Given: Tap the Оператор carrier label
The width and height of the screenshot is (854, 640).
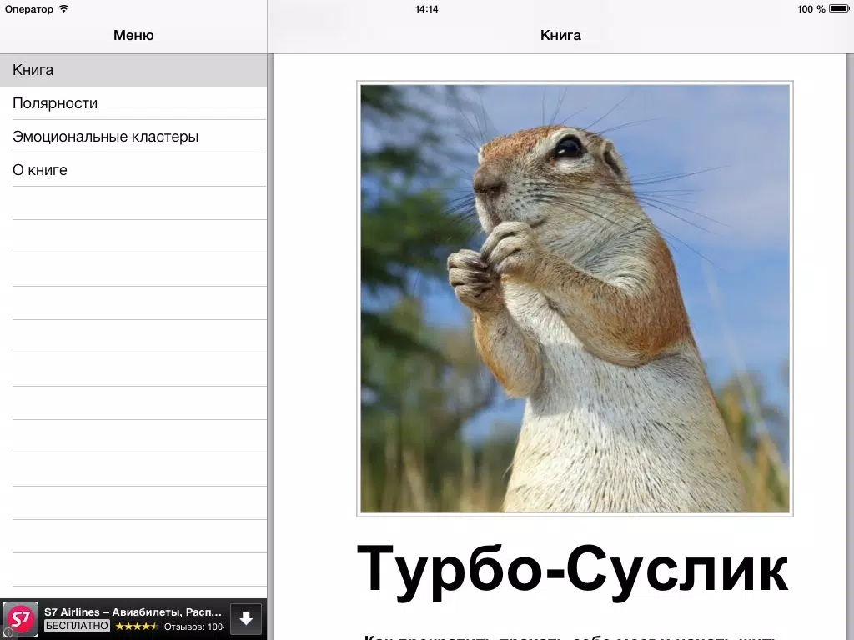Looking at the screenshot, I should coord(29,9).
